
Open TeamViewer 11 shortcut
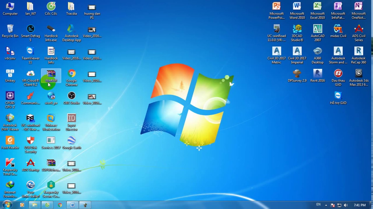[x=30, y=55]
